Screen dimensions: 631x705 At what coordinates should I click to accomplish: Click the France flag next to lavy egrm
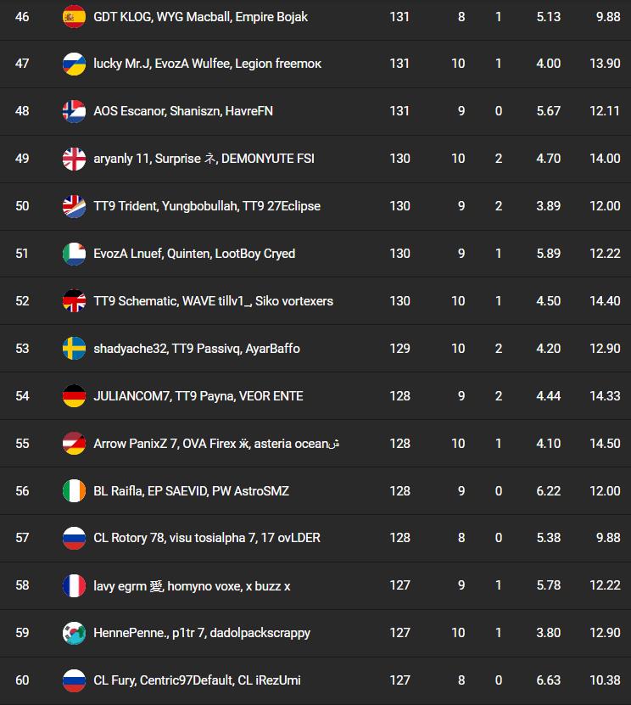point(75,586)
